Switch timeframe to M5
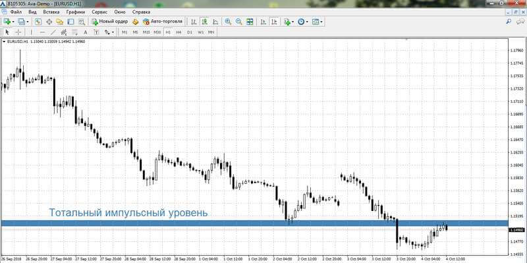 coord(135,32)
